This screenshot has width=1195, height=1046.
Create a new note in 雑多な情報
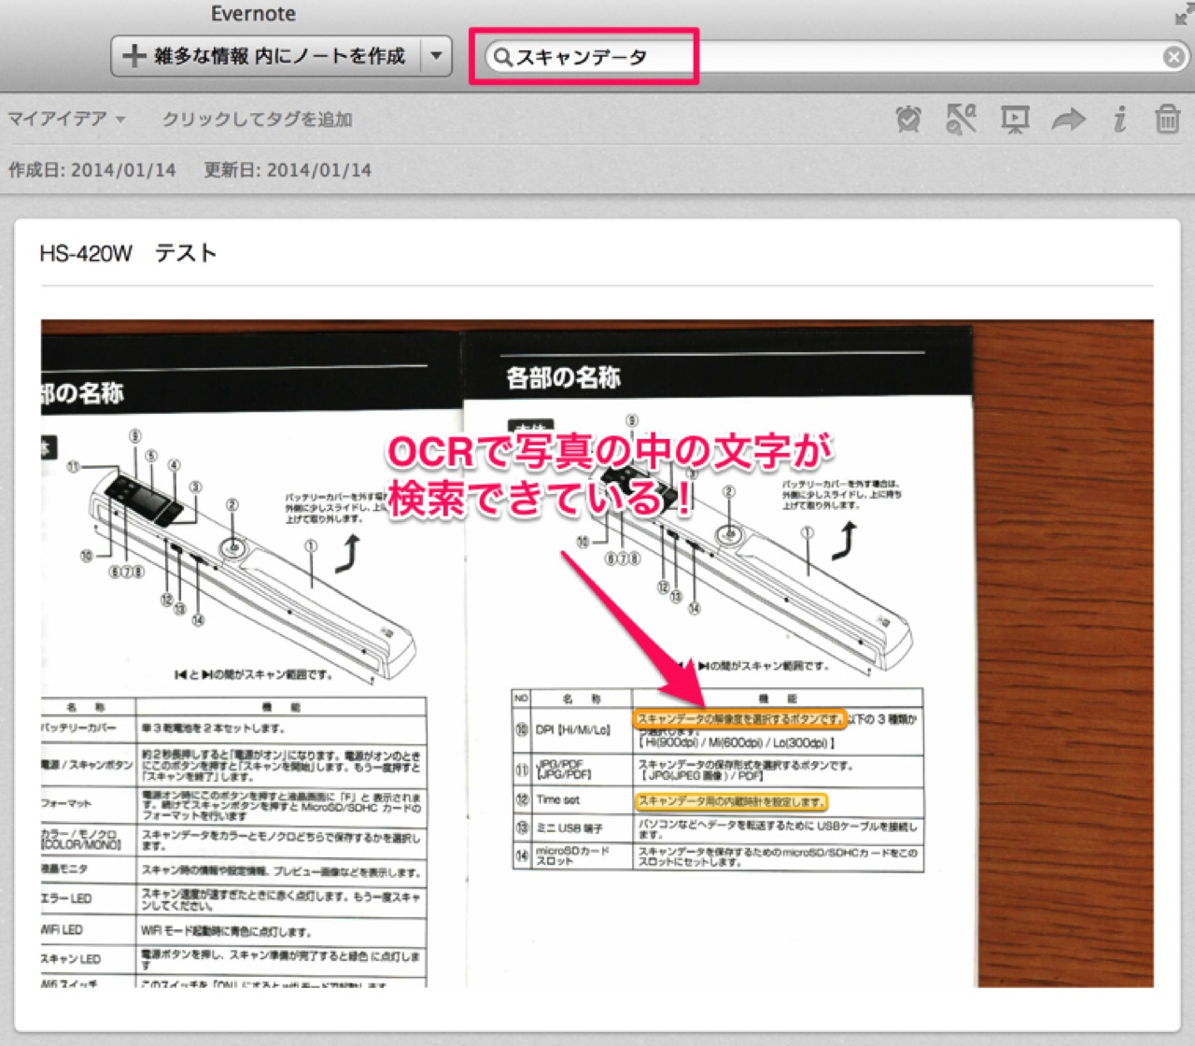[266, 57]
